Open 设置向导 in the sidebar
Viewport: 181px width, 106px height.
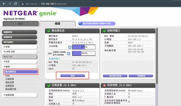pyautogui.click(x=19, y=37)
